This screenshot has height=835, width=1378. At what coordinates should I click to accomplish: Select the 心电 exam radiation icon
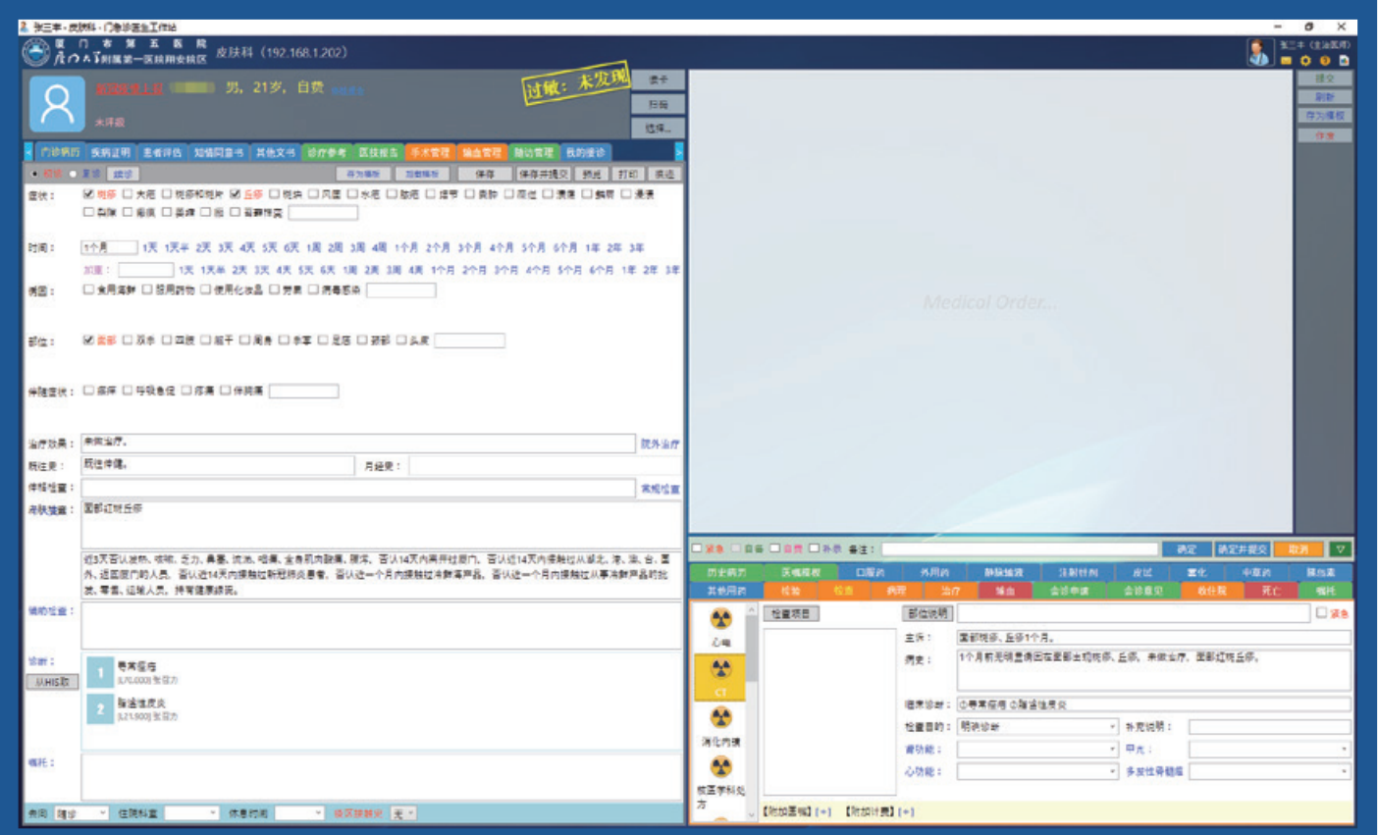720,620
